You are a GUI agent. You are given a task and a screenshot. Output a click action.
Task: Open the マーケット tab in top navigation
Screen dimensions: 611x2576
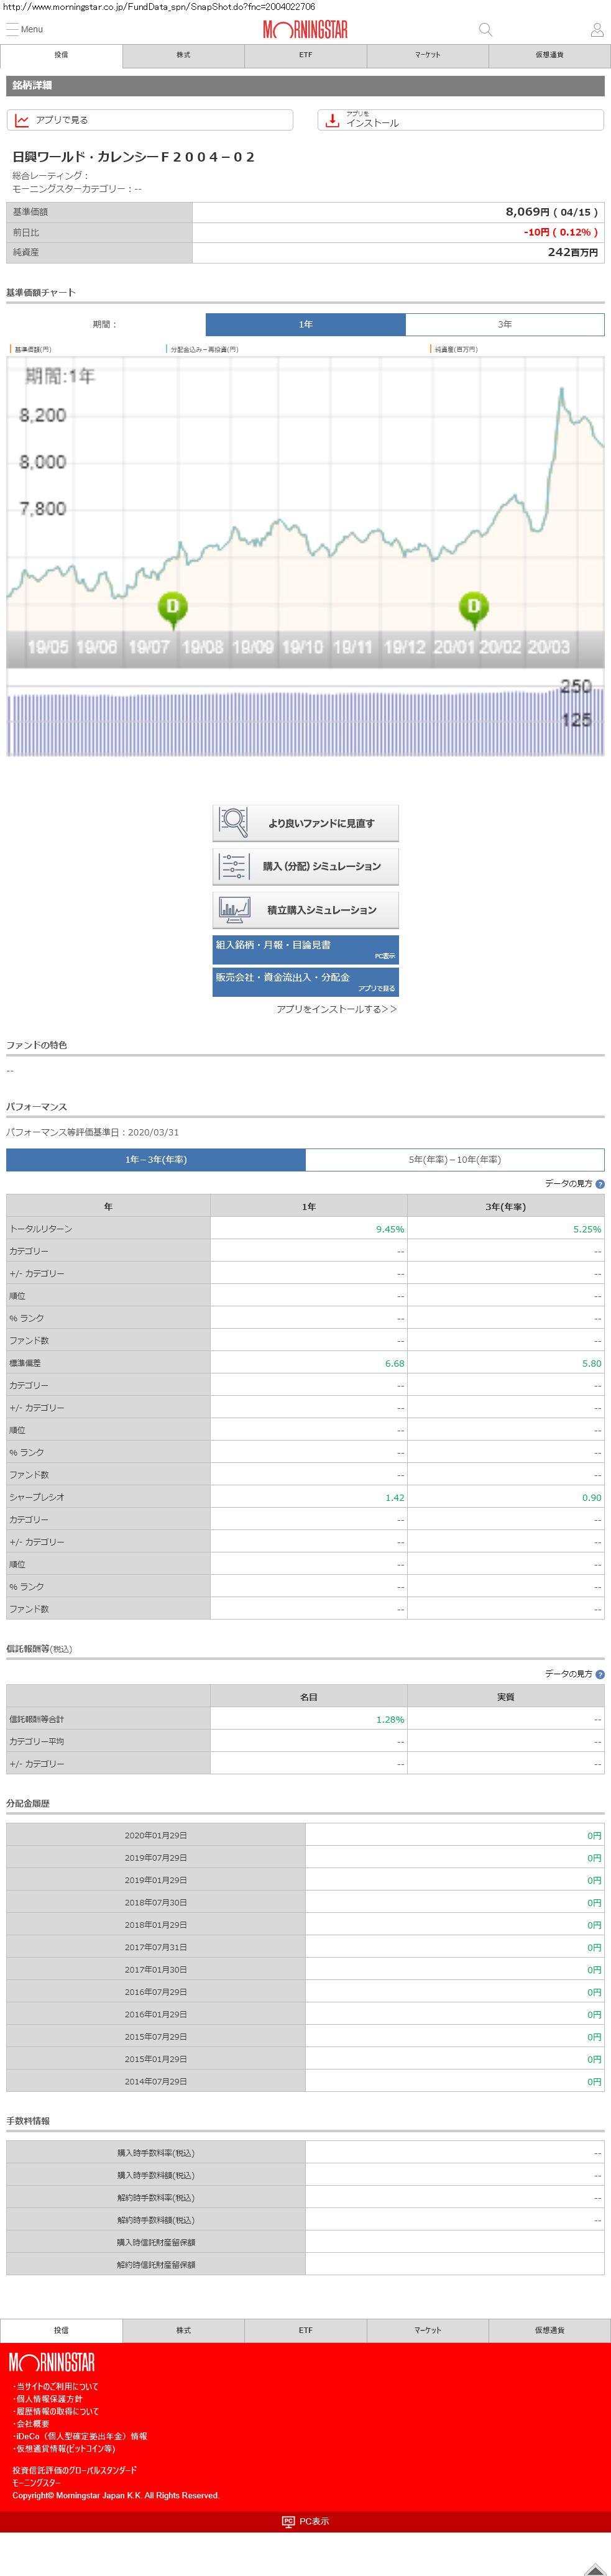[x=427, y=55]
